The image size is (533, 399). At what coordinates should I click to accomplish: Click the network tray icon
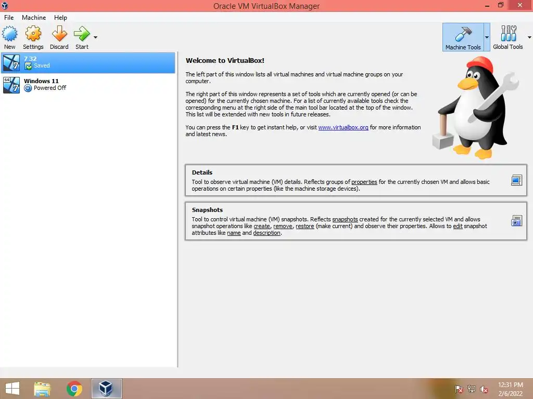click(471, 389)
